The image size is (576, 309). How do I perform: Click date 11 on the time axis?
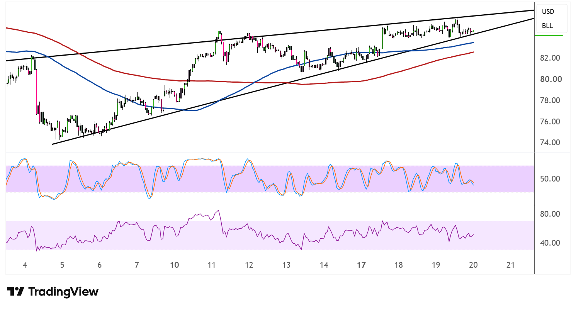point(211,265)
